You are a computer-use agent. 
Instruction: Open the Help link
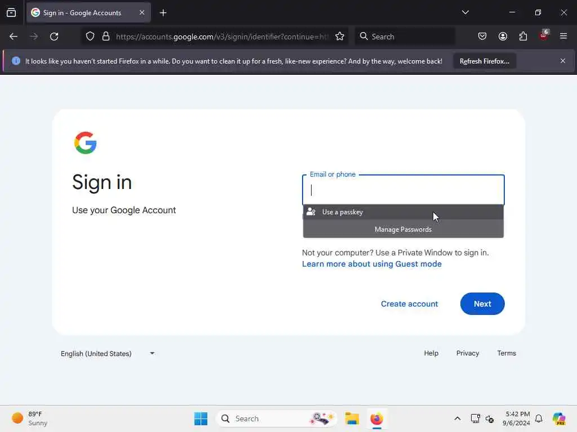tap(431, 353)
